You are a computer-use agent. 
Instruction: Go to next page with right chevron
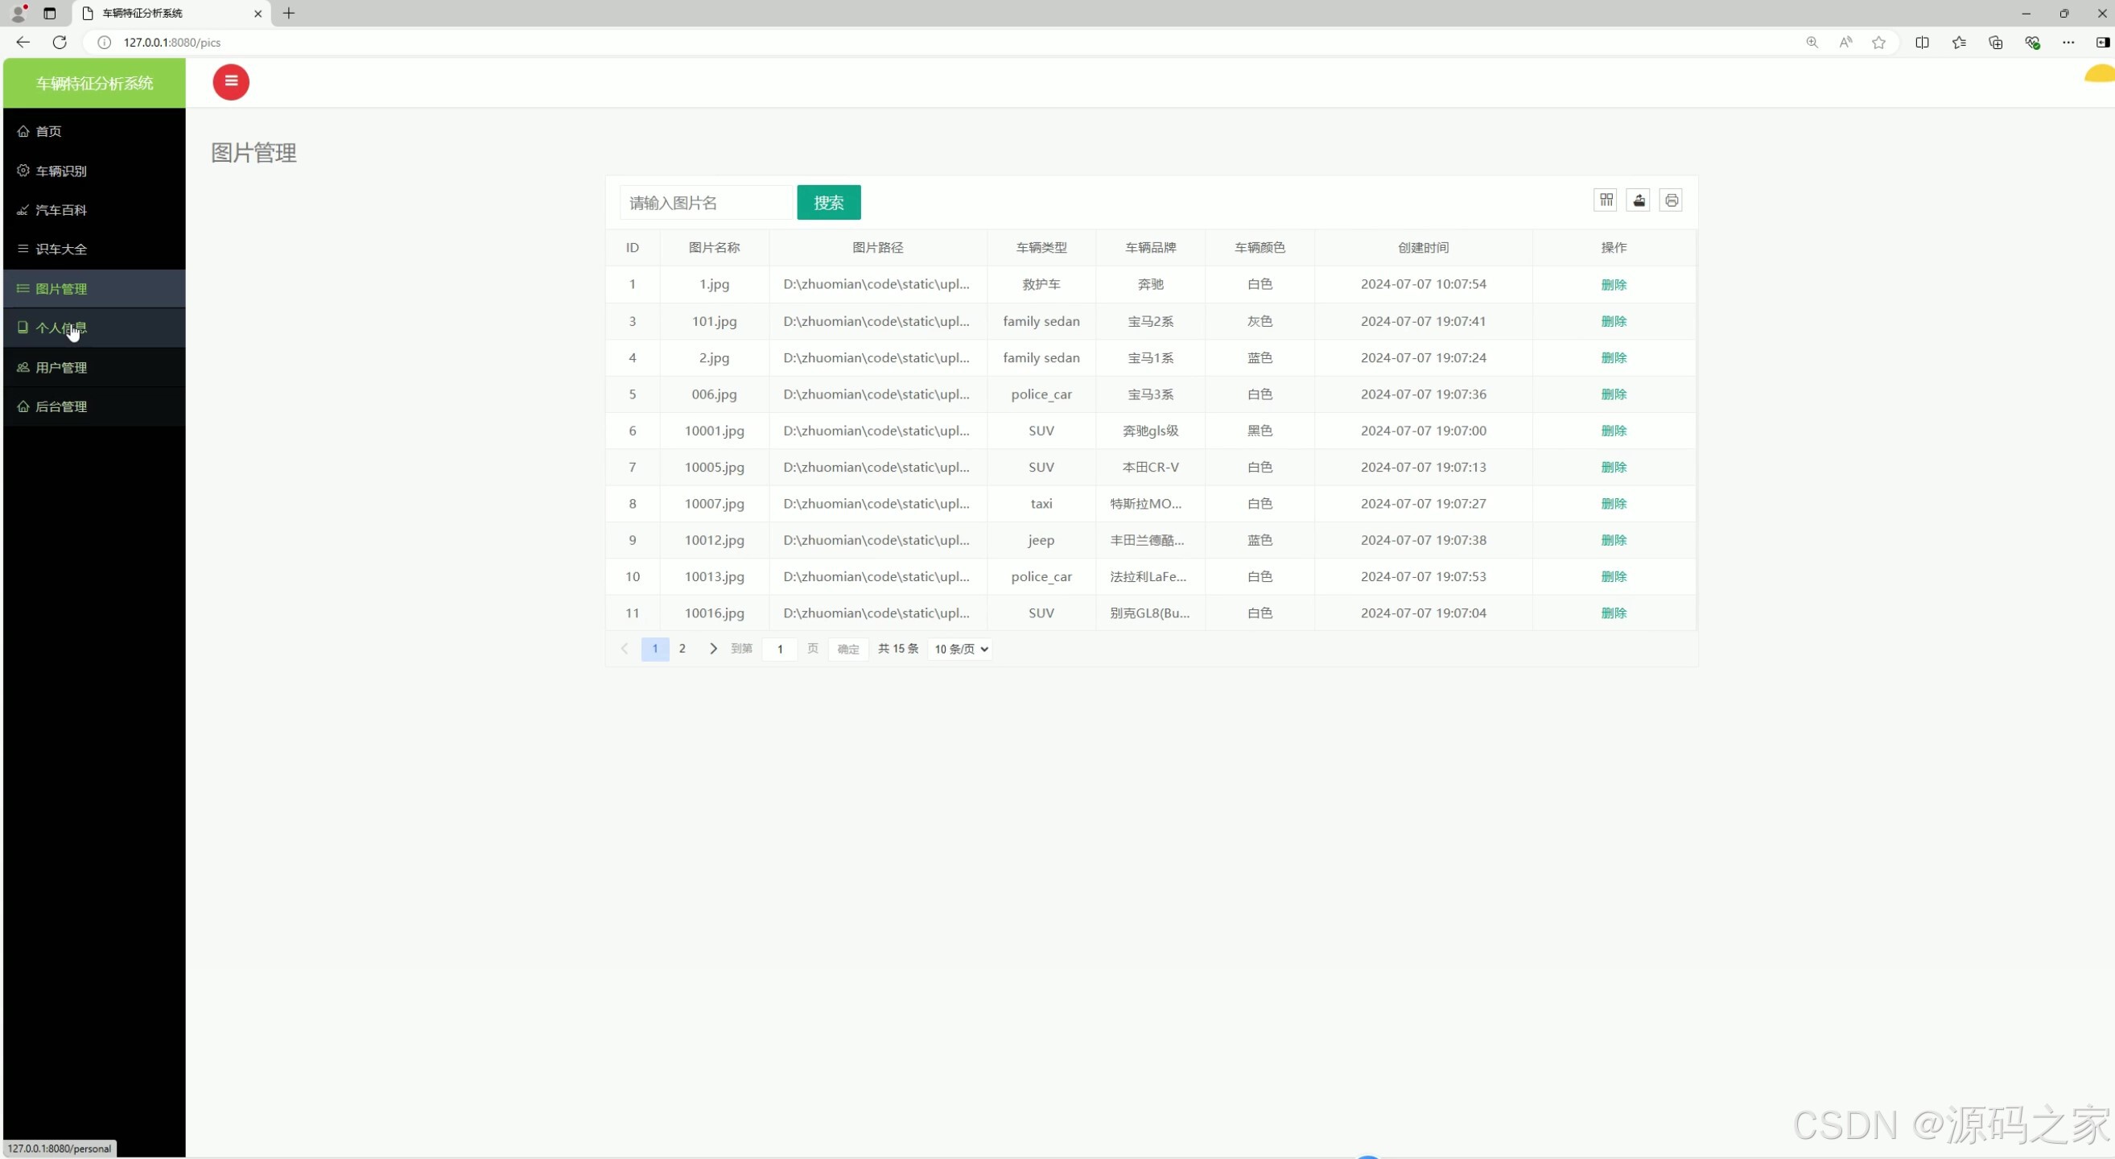(x=713, y=649)
